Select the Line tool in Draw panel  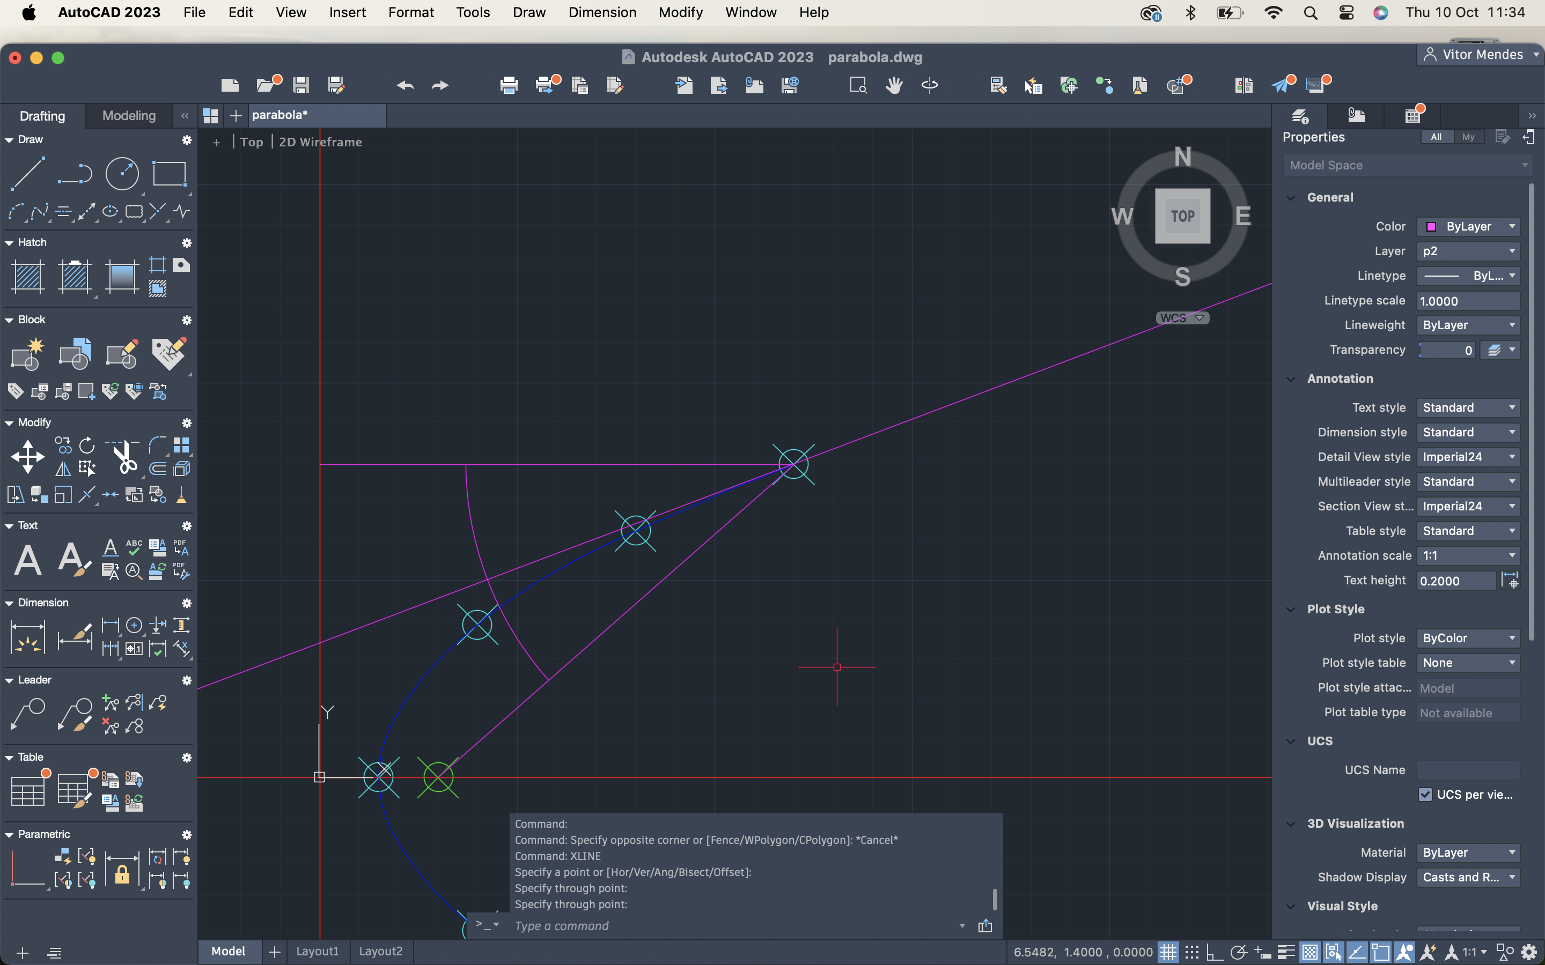coord(27,173)
